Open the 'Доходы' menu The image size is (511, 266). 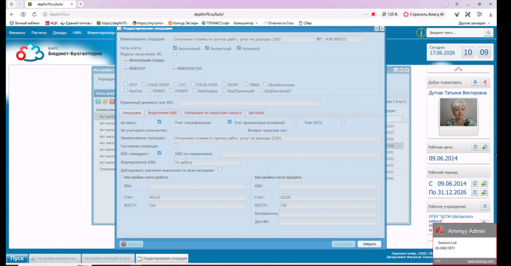[x=60, y=33]
